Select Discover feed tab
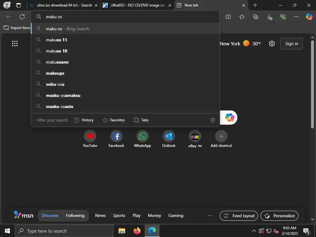This screenshot has height=237, width=316. (x=50, y=215)
